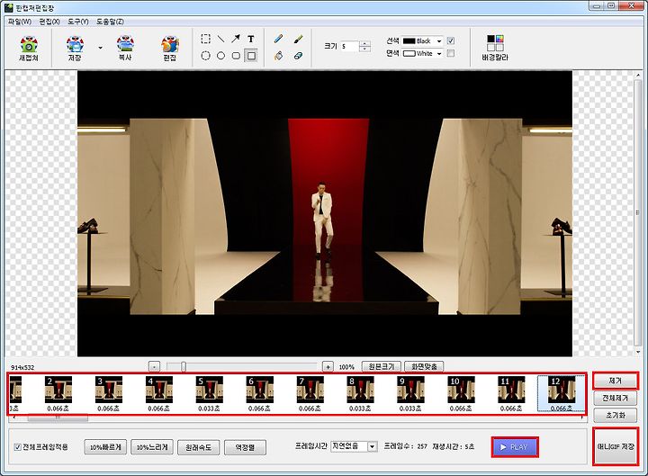This screenshot has width=648, height=476.
Task: Click the 역정렬 reverse order button
Action: click(245, 447)
